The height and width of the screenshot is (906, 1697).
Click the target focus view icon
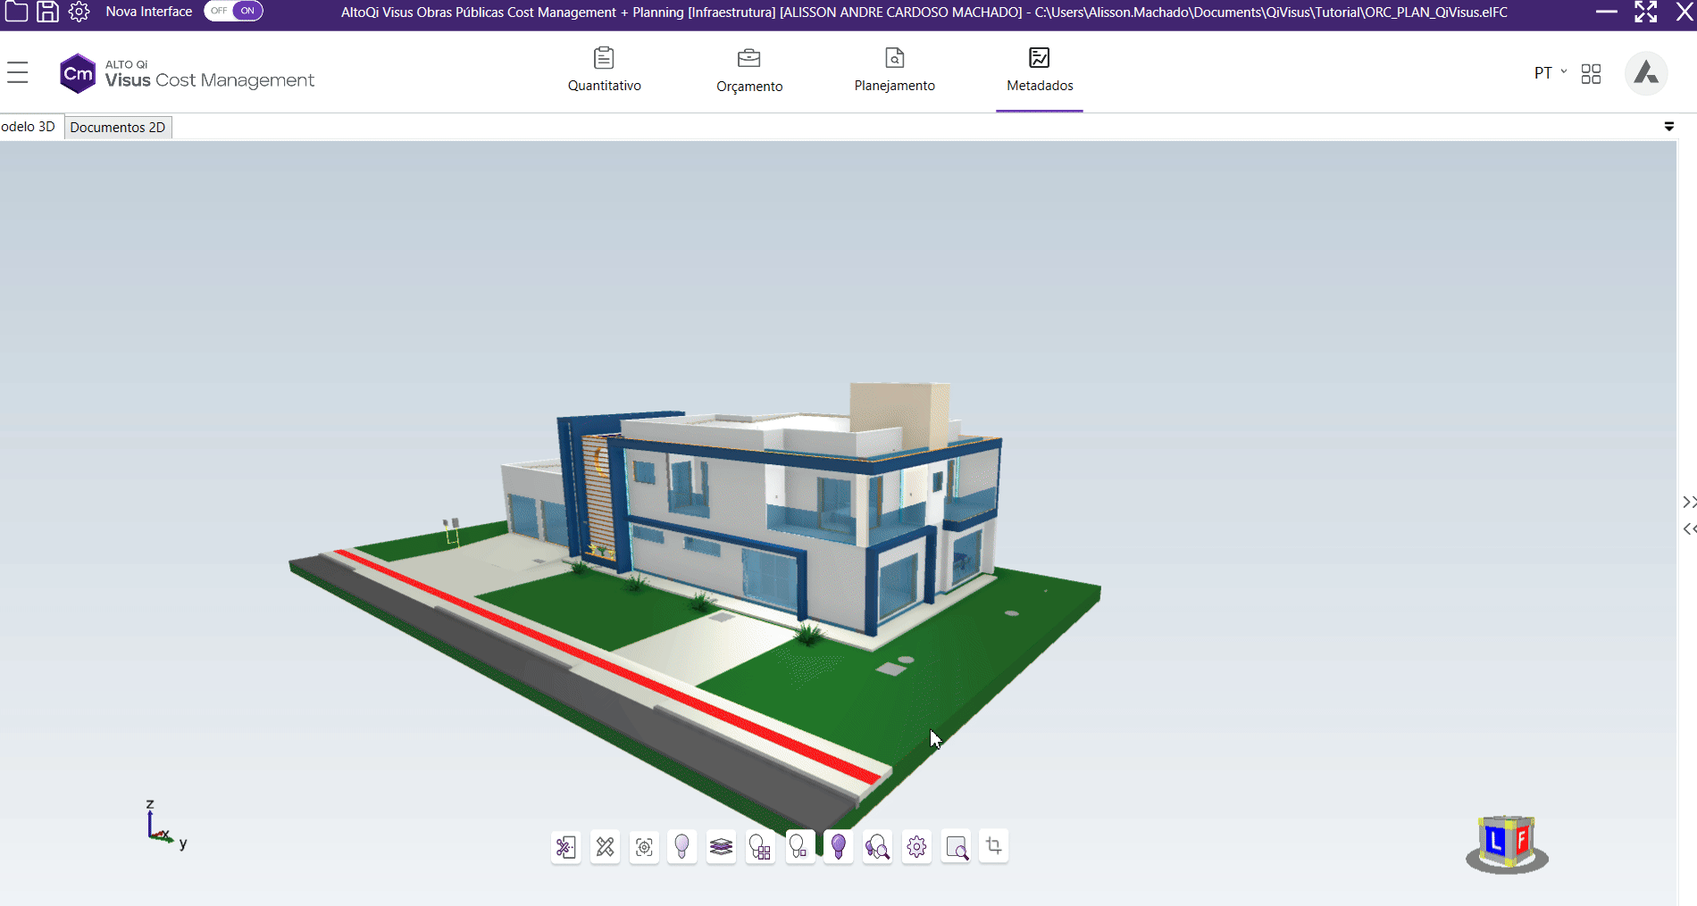(x=644, y=846)
